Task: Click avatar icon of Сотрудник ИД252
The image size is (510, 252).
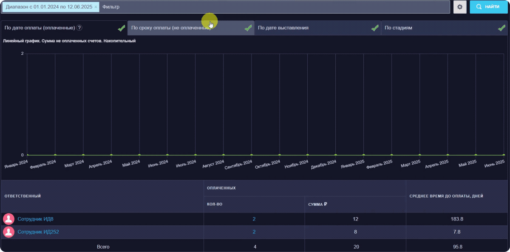Action: tap(8, 232)
